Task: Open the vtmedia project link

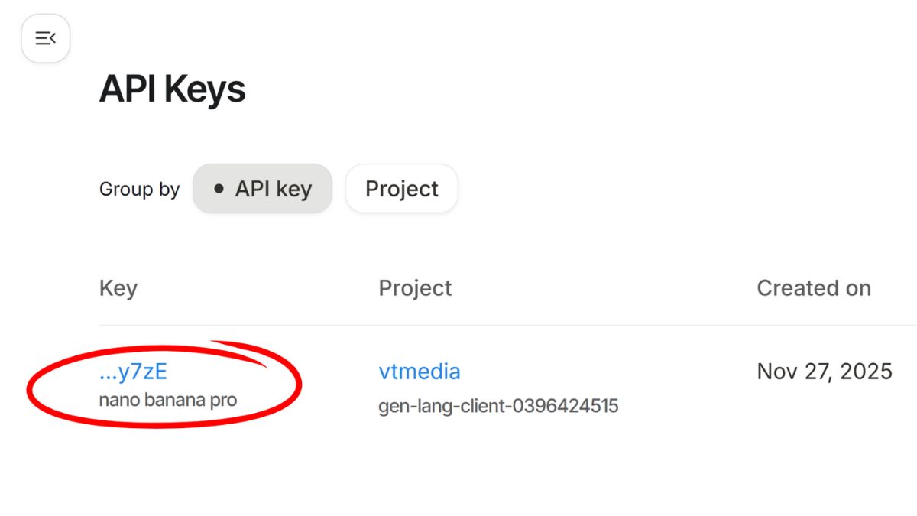Action: (x=420, y=372)
